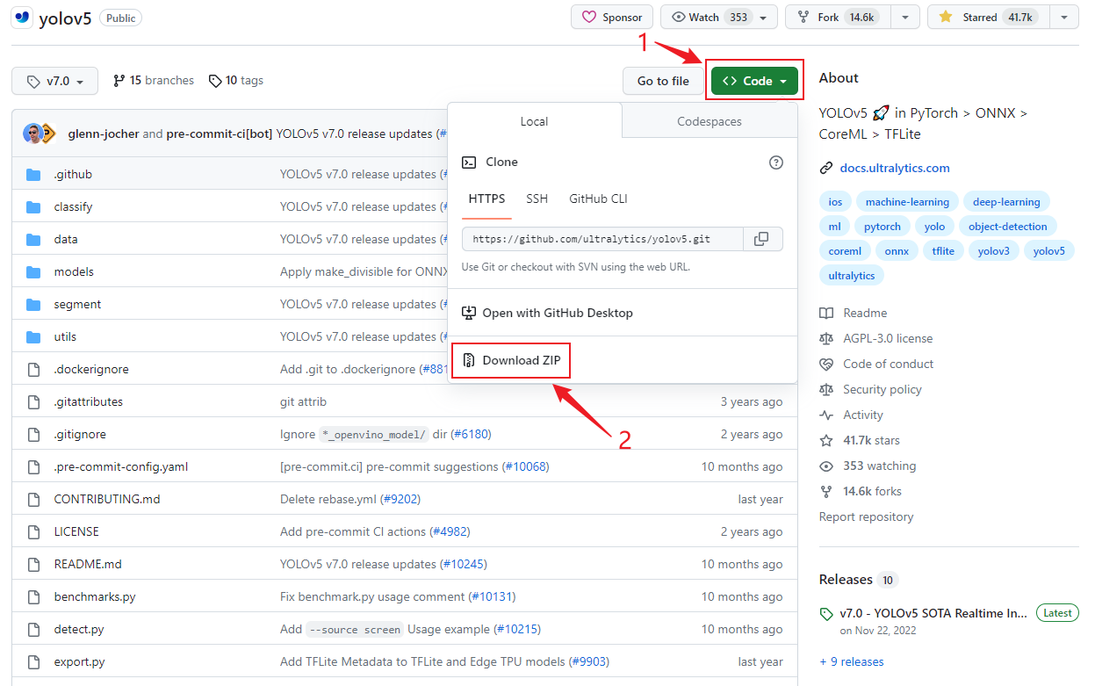1095x686 pixels.
Task: Click the clone URL text field
Action: (x=602, y=239)
